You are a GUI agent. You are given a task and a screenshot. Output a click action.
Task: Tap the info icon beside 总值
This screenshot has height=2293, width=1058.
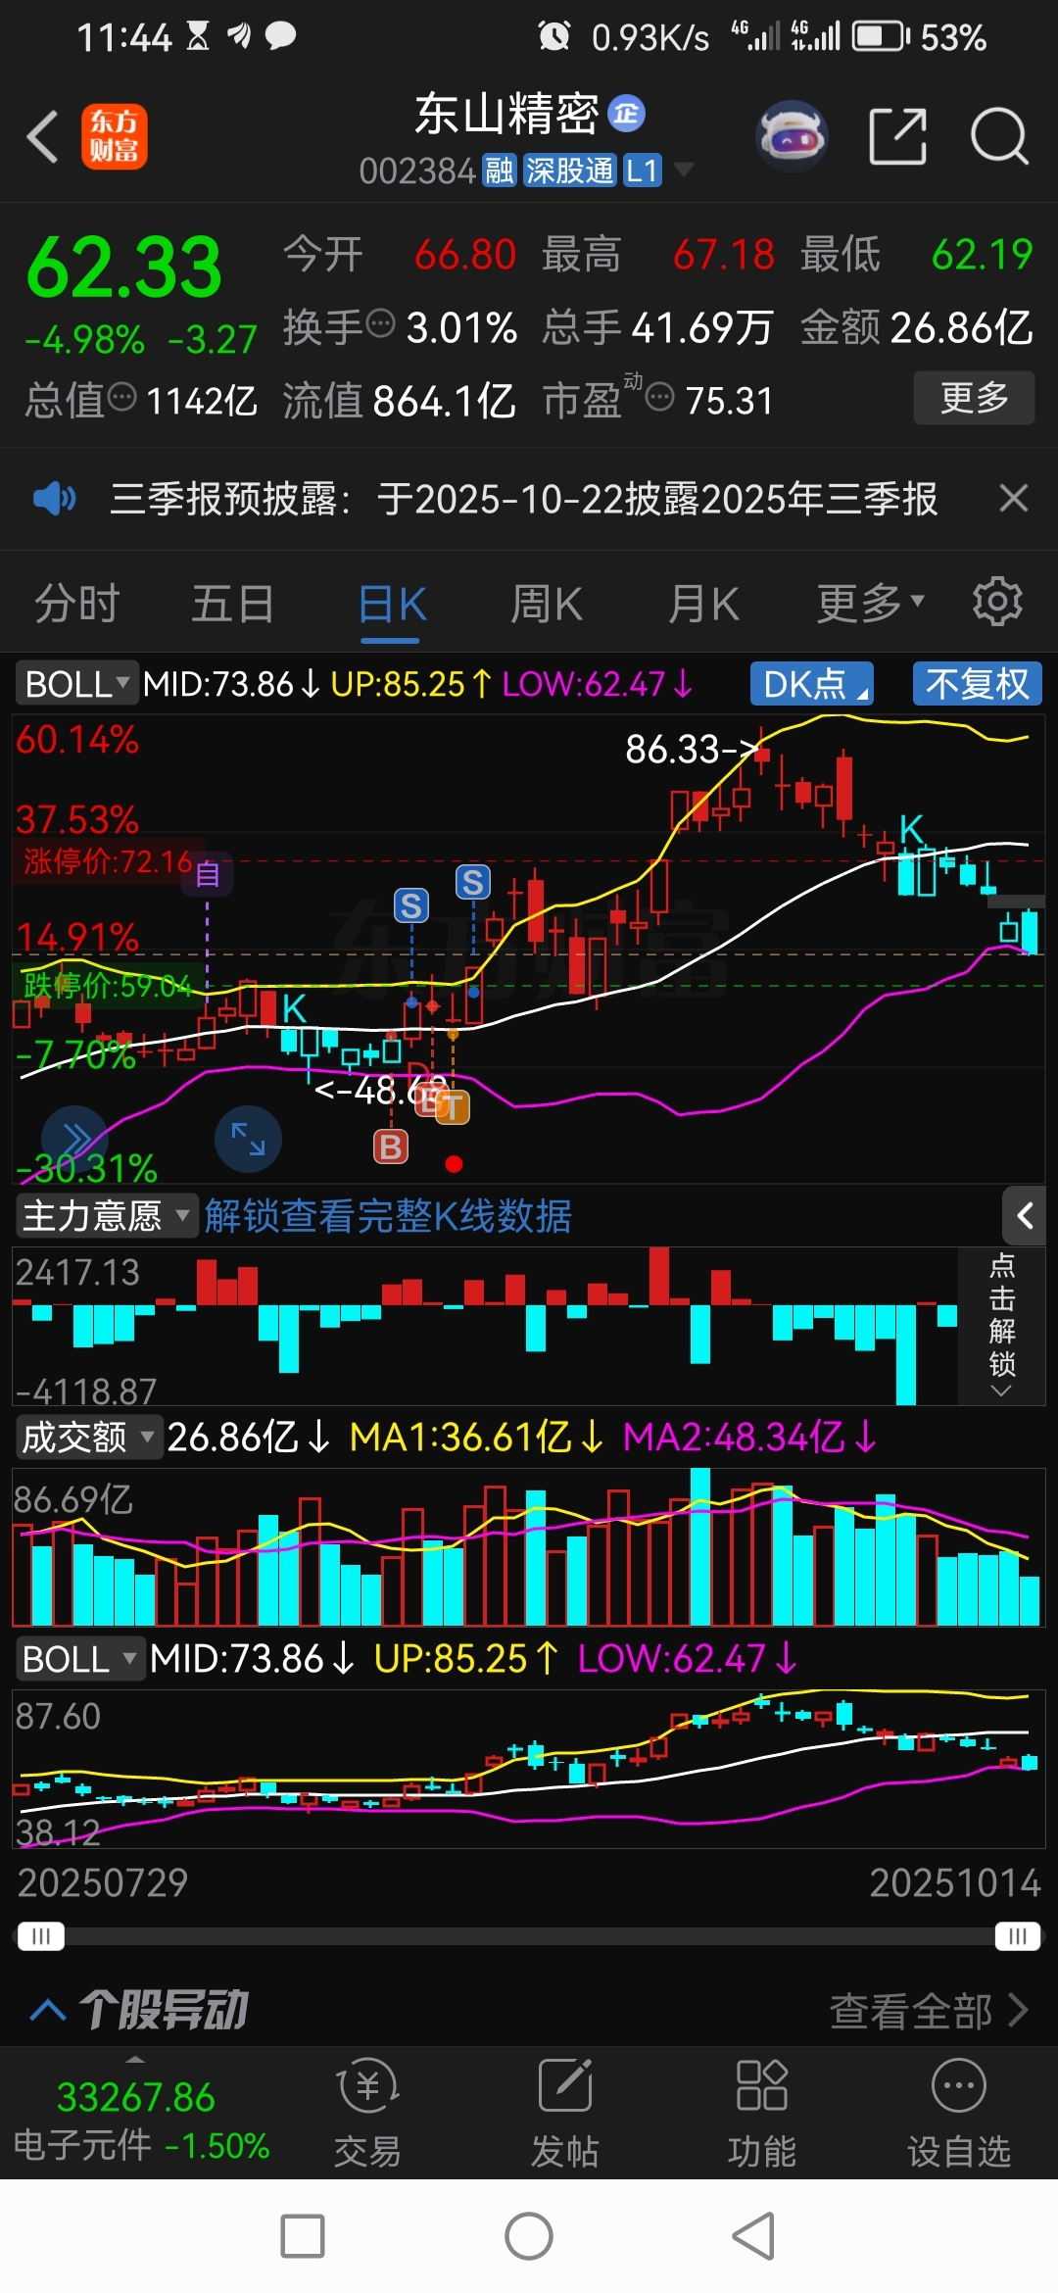(x=121, y=398)
